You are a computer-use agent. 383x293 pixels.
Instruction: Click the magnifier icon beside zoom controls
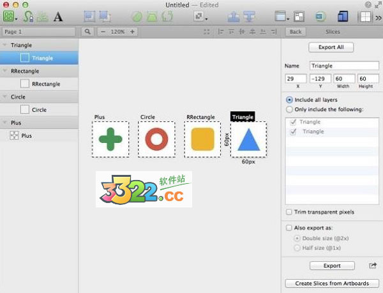pos(87,31)
